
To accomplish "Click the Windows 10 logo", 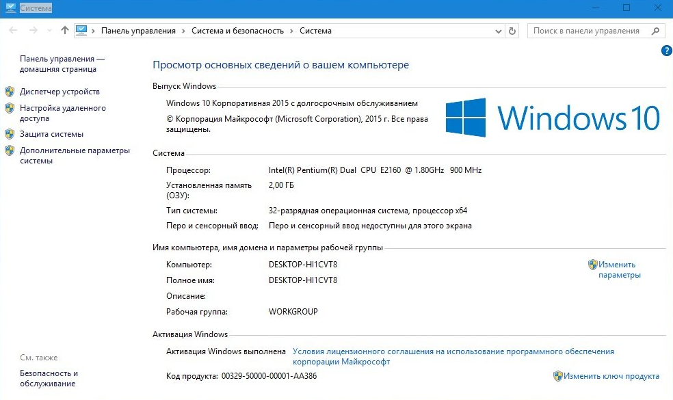I will [553, 118].
